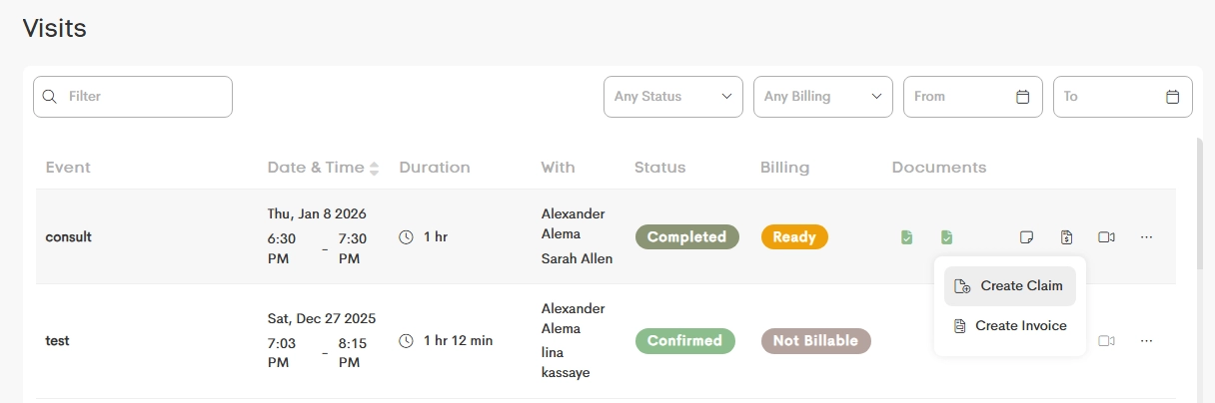1215x403 pixels.
Task: Open the Any Status dropdown
Action: tap(672, 97)
